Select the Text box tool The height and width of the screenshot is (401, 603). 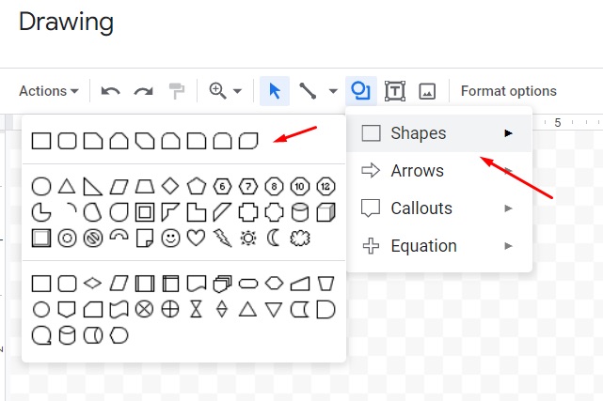pos(395,91)
